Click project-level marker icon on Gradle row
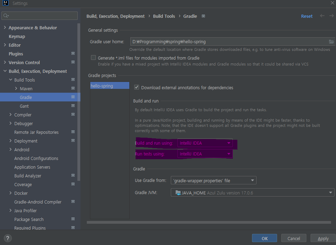The height and width of the screenshot is (245, 336). 73,97
